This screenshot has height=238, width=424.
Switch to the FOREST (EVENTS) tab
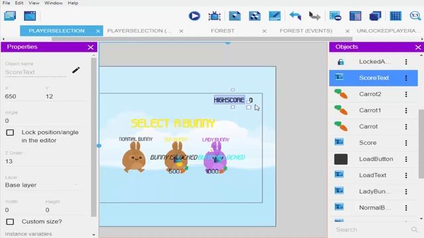pos(306,31)
